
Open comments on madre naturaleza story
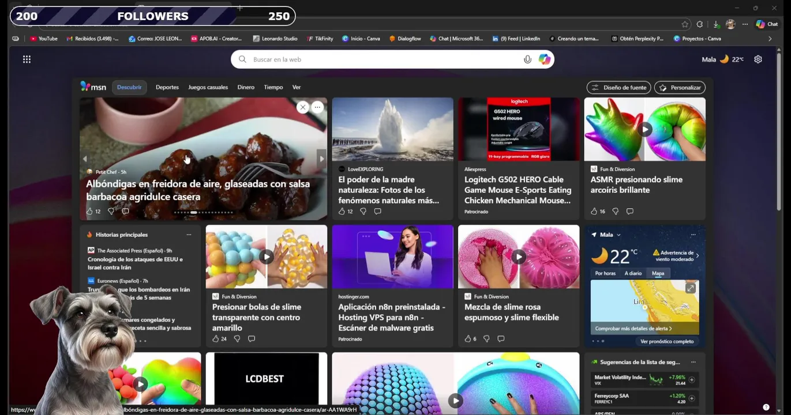[x=377, y=212]
